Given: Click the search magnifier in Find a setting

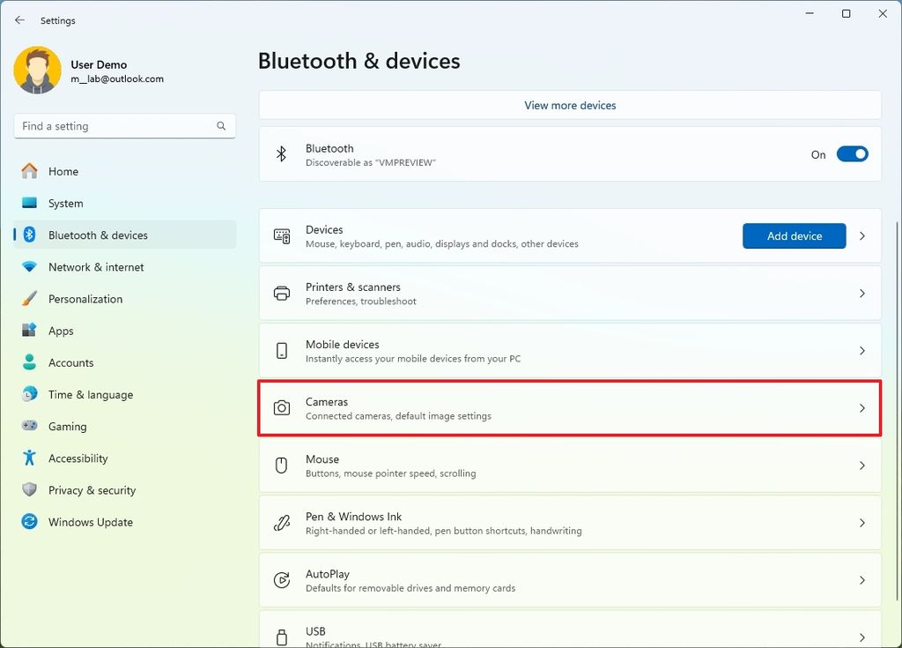Looking at the screenshot, I should 221,126.
